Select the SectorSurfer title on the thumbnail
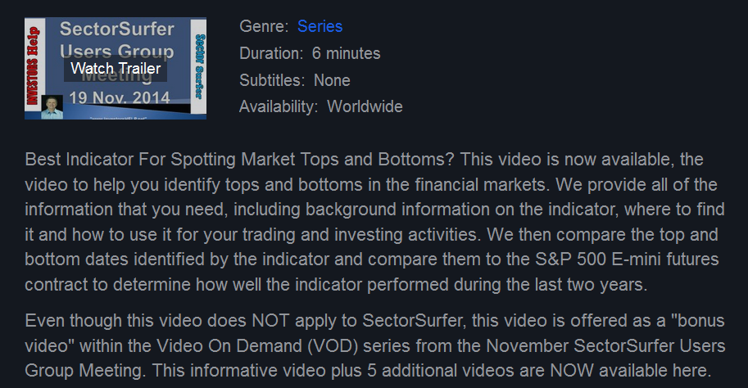The image size is (748, 388). pyautogui.click(x=116, y=29)
